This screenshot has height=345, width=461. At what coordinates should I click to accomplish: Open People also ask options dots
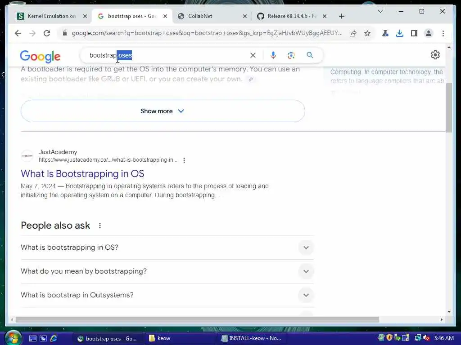click(x=100, y=226)
